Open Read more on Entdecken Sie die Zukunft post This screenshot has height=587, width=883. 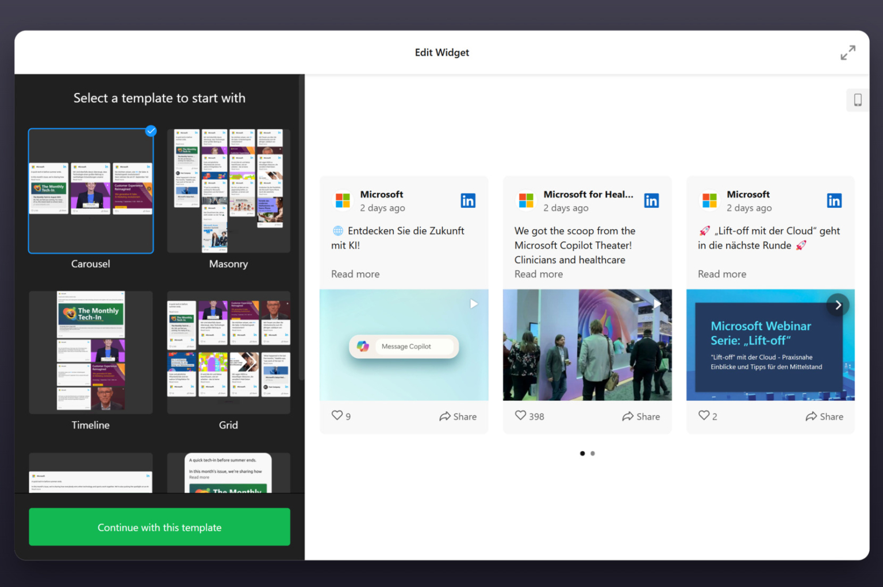355,274
